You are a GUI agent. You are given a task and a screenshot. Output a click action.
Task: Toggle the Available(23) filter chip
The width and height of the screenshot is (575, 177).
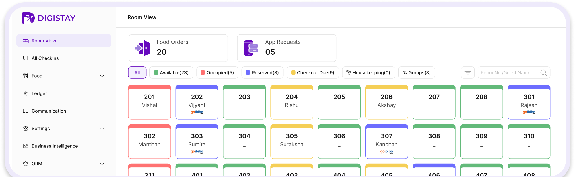click(171, 73)
